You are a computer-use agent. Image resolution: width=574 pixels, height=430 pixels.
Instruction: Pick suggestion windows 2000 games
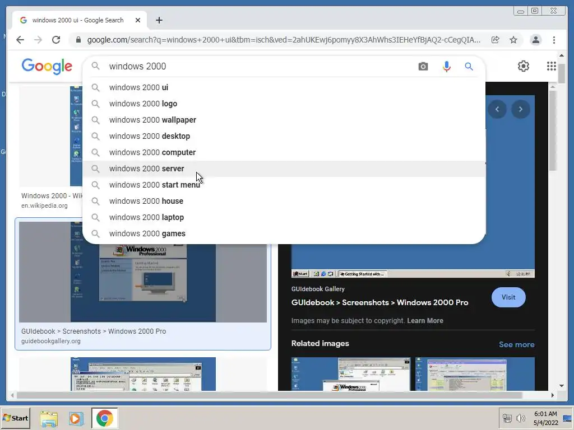(284, 233)
